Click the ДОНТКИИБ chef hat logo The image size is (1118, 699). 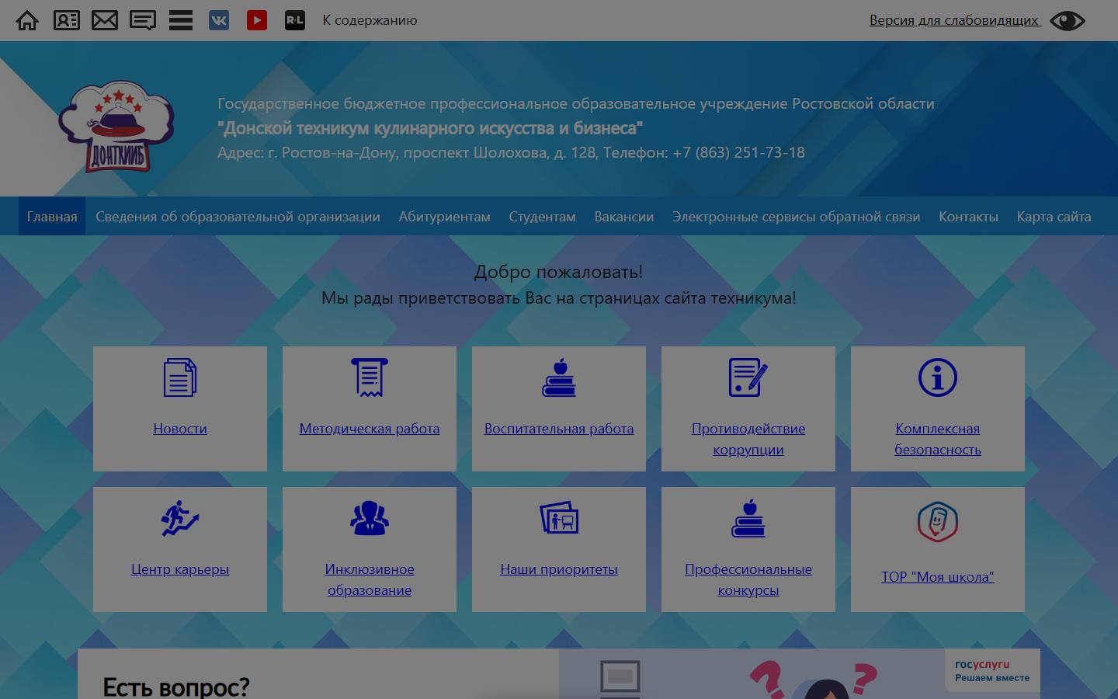pyautogui.click(x=116, y=127)
